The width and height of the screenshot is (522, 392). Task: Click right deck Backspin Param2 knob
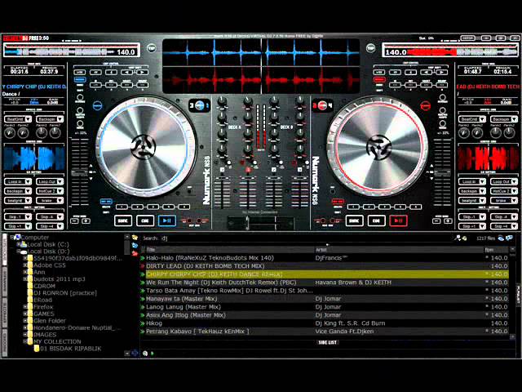[x=509, y=133]
